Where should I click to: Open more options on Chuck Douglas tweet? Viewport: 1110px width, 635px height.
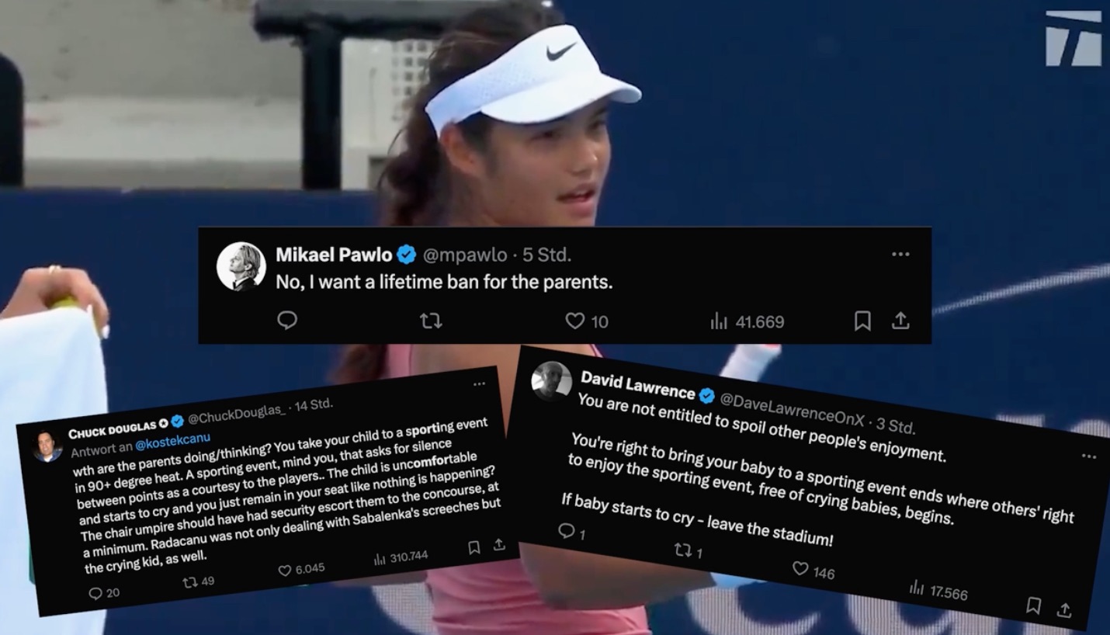(479, 383)
